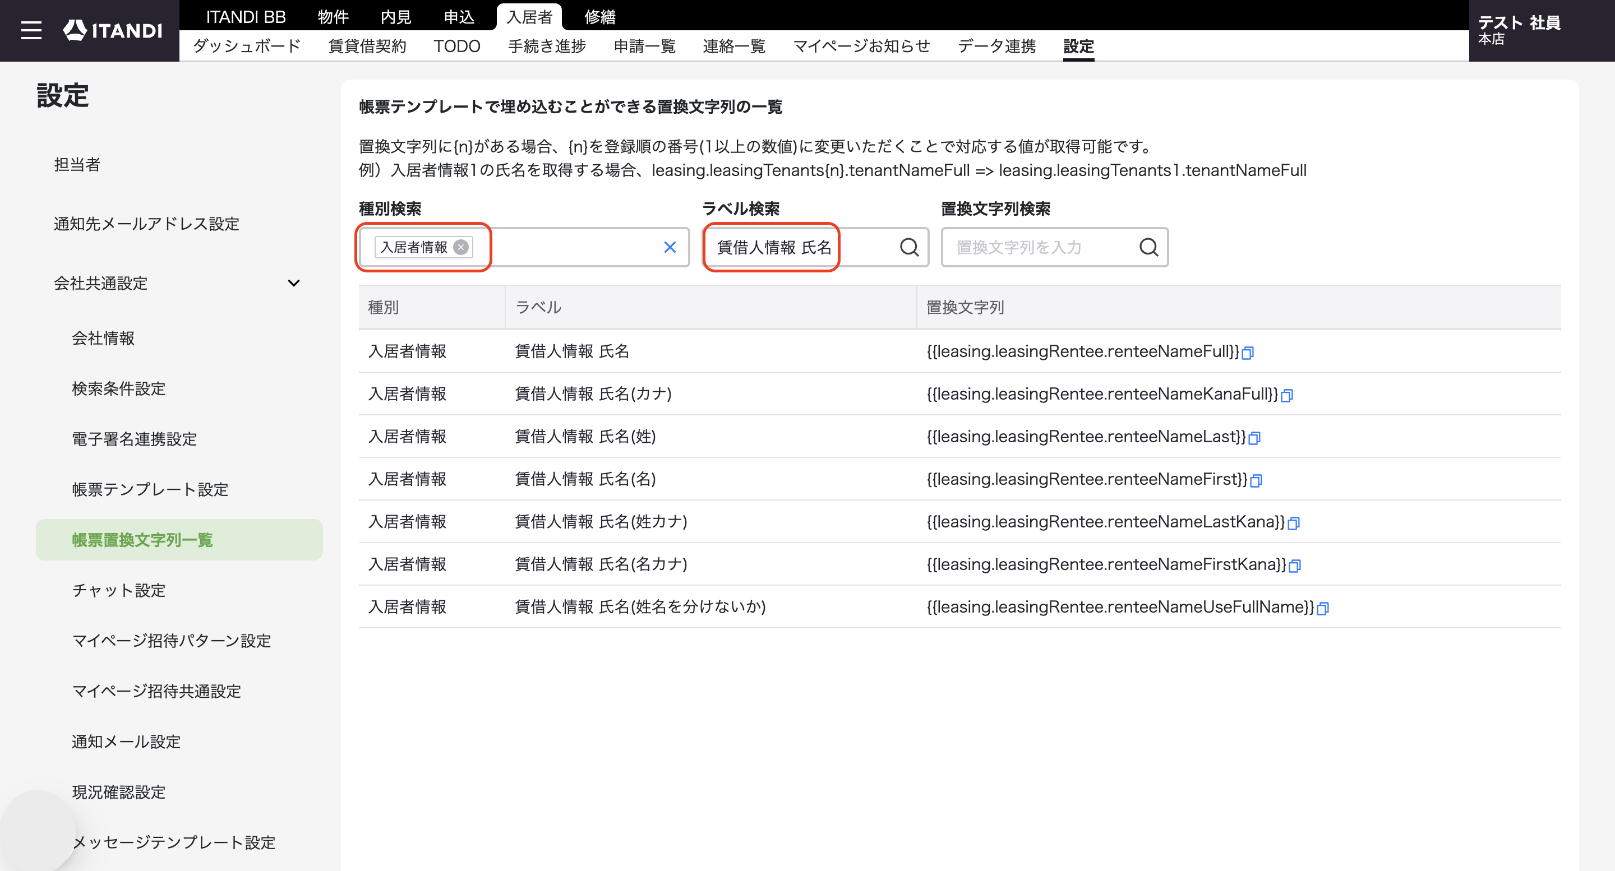This screenshot has height=871, width=1615.
Task: Open the テスト 社員 account menu
Action: click(1519, 30)
